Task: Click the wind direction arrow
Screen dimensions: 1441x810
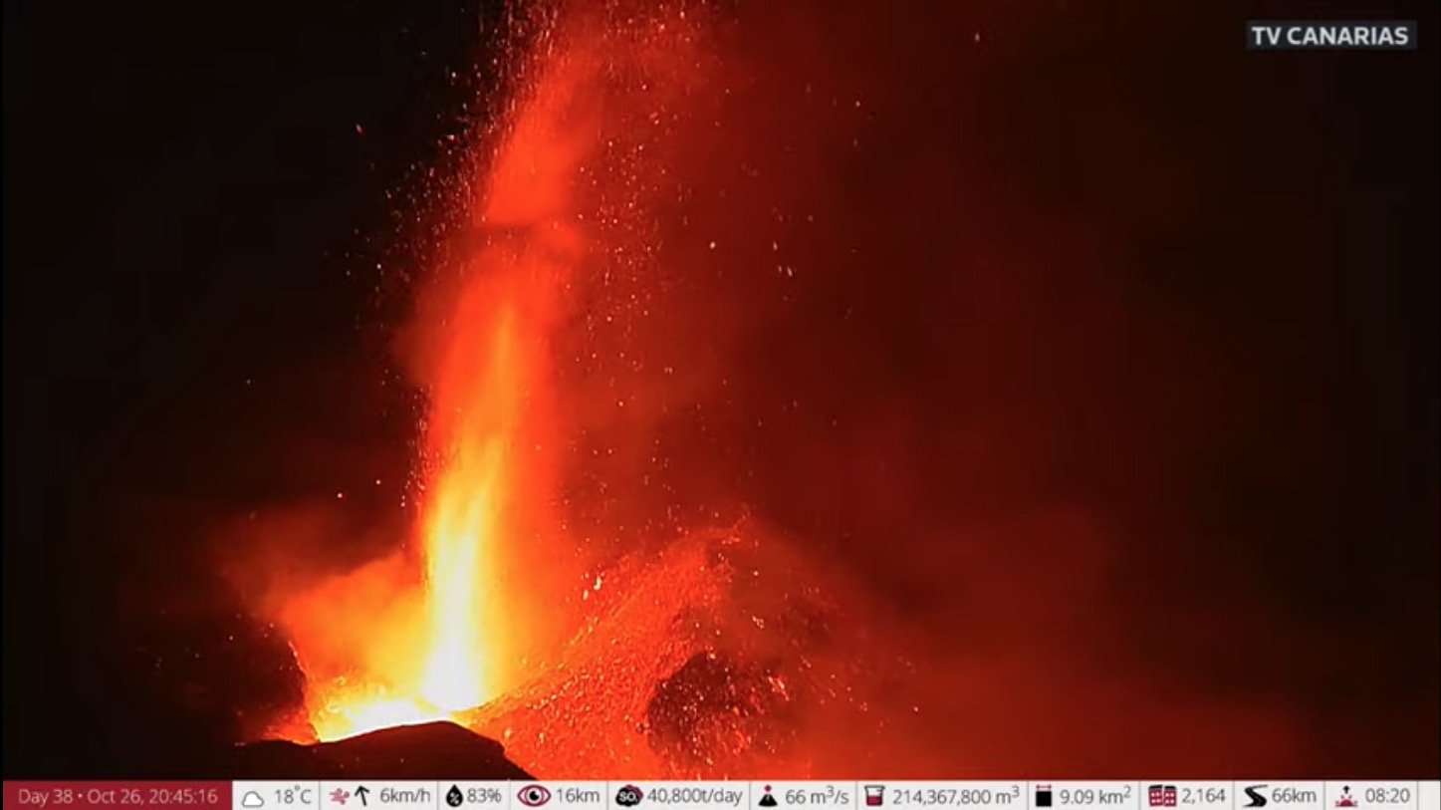Action: pyautogui.click(x=361, y=796)
